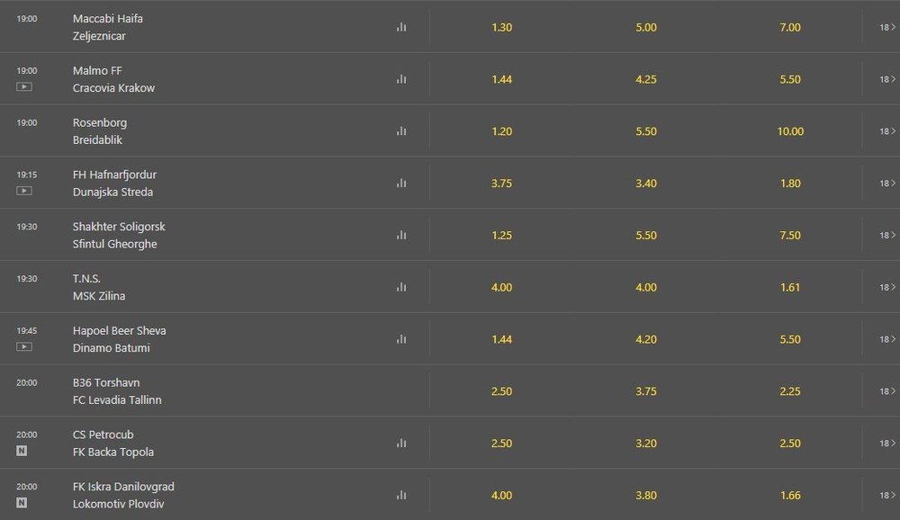Pick away odds 1.80 for Dunajska Streda
This screenshot has height=520, width=900.
pos(790,184)
